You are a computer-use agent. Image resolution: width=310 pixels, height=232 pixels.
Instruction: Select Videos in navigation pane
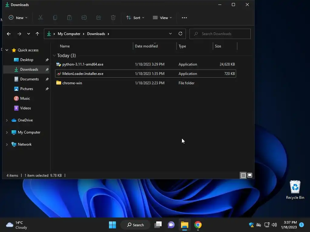[x=27, y=108]
